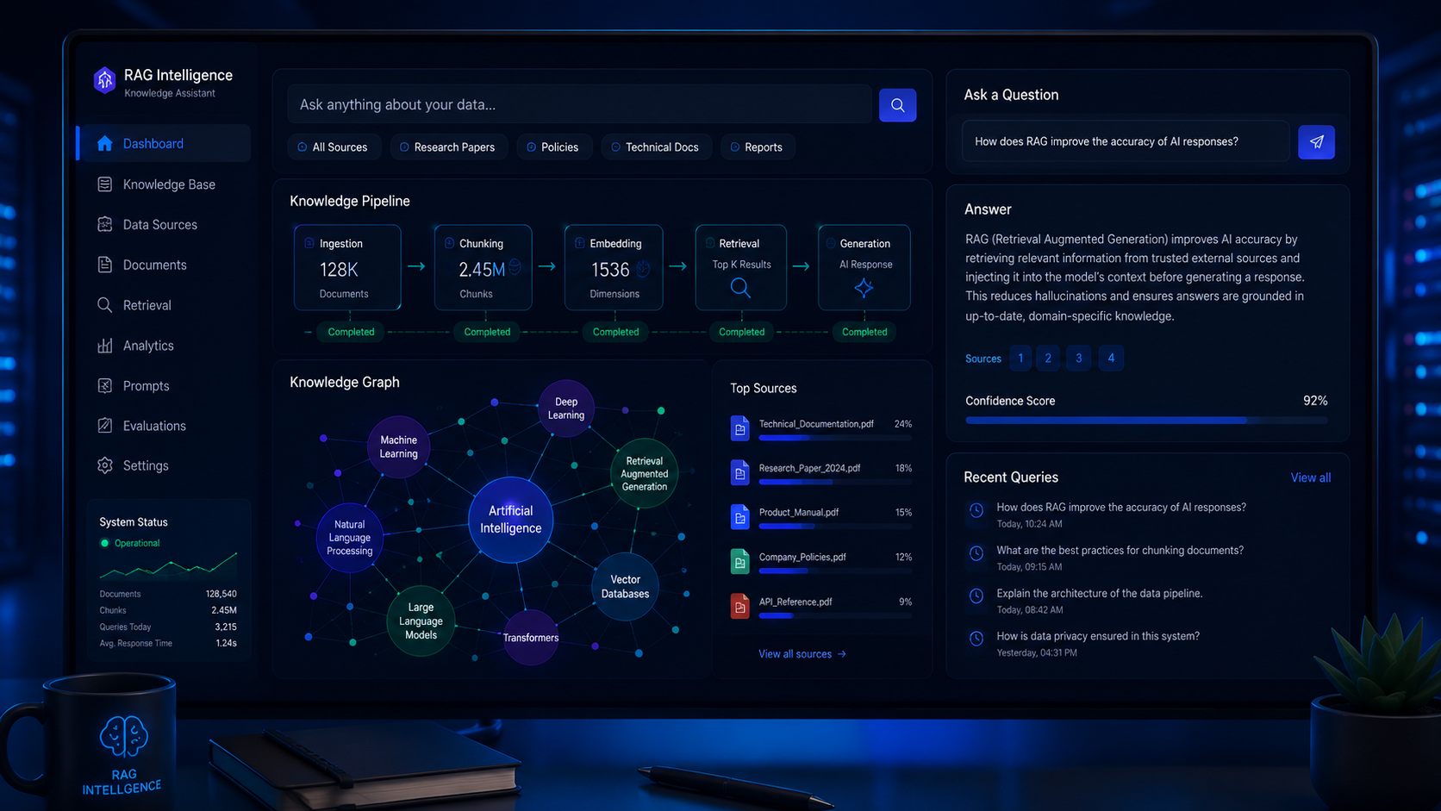1441x811 pixels.
Task: Open source reference 1
Action: pyautogui.click(x=1020, y=359)
